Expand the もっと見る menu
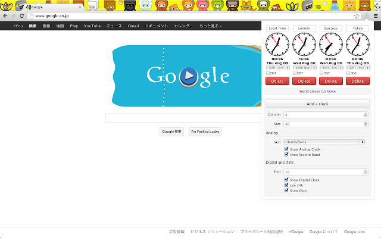The width and height of the screenshot is (381, 238). click(210, 26)
